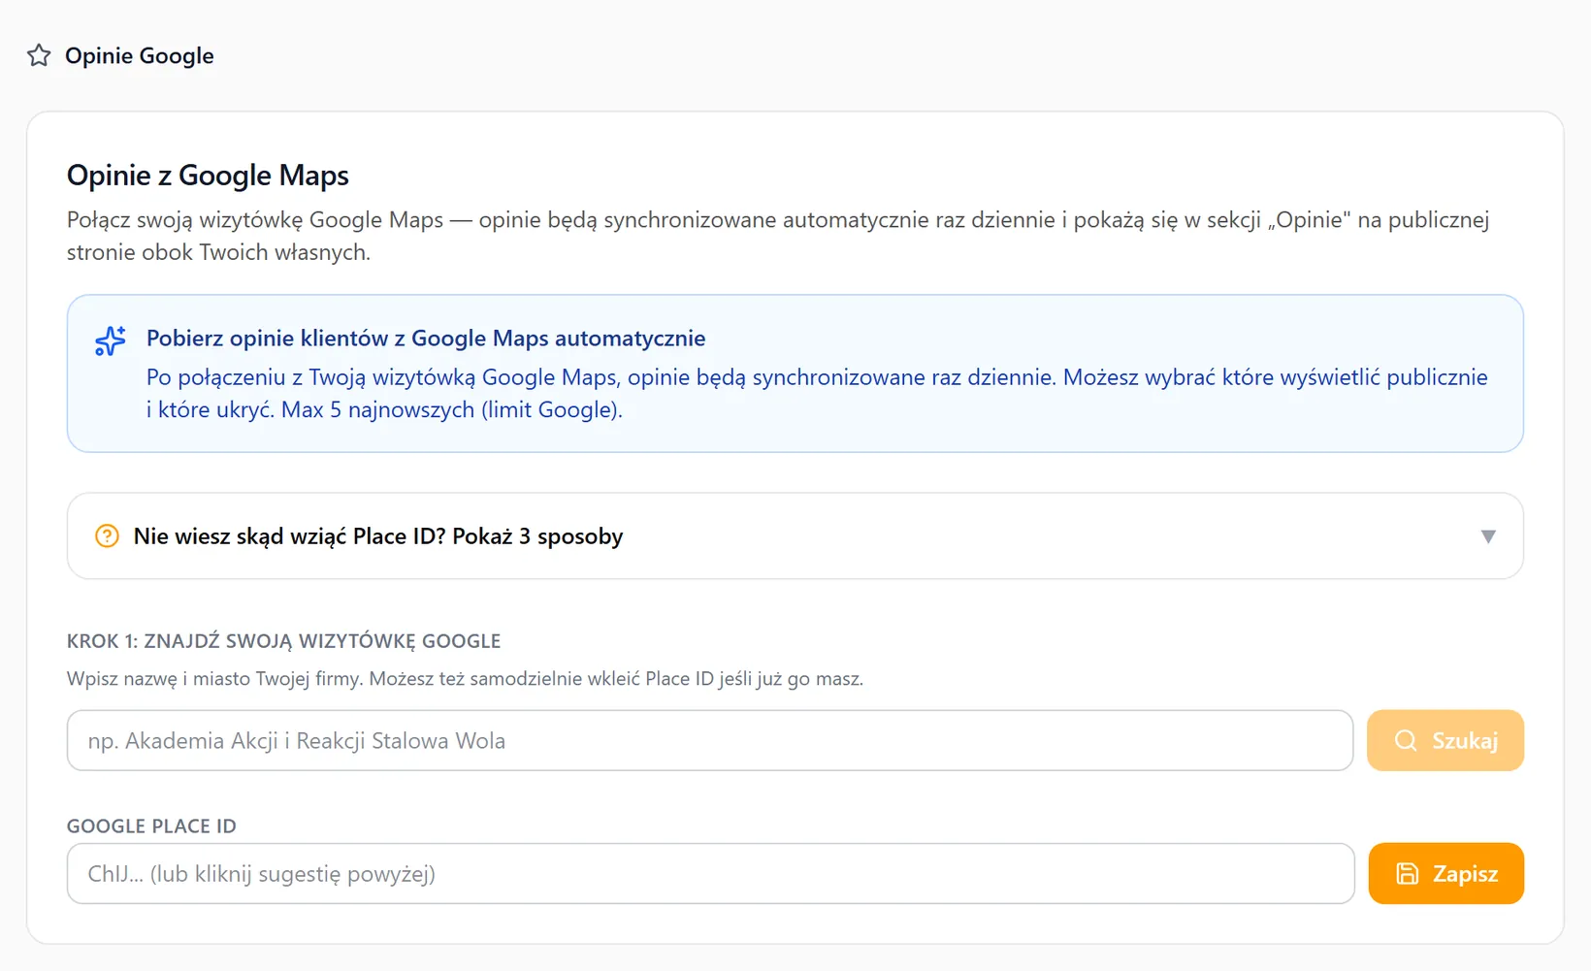
Task: Click the sparkle icon in the blue banner
Action: (x=111, y=340)
